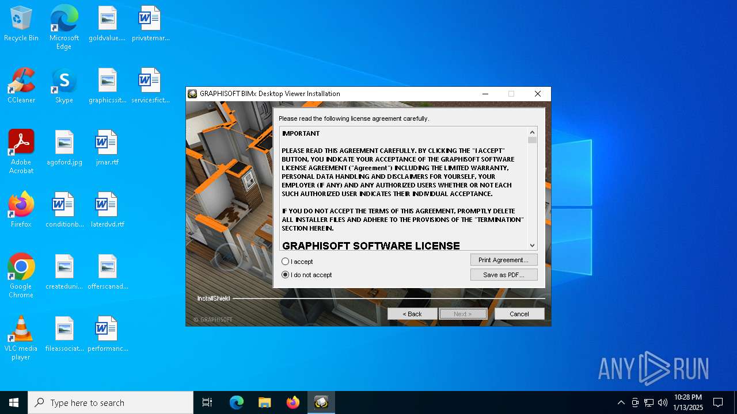
Task: Select the "I do not accept" radio button
Action: pos(285,275)
